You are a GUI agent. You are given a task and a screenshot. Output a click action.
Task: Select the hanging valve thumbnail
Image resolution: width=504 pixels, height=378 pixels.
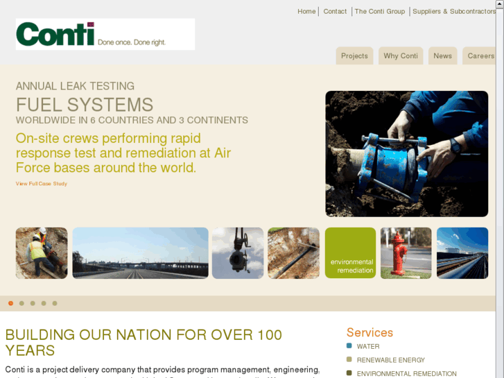coord(238,253)
